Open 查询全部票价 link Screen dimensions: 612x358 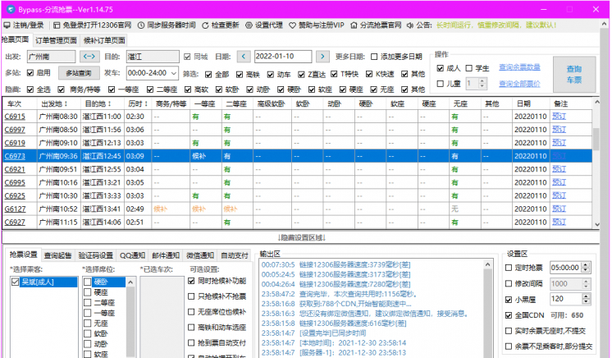pyautogui.click(x=519, y=84)
